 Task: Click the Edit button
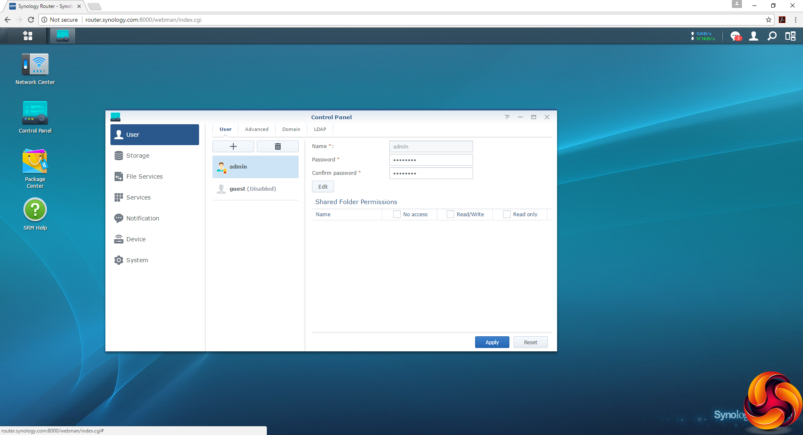(x=323, y=187)
